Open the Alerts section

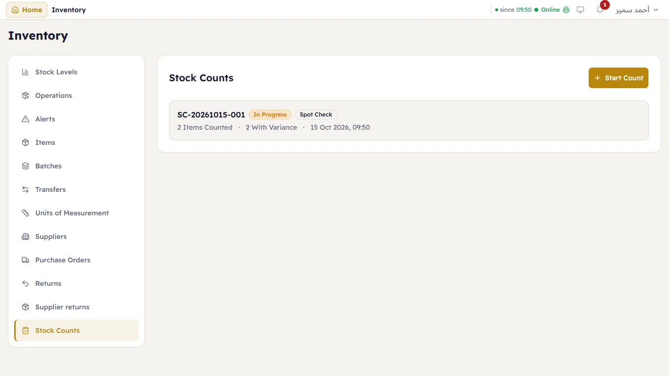coord(76,119)
